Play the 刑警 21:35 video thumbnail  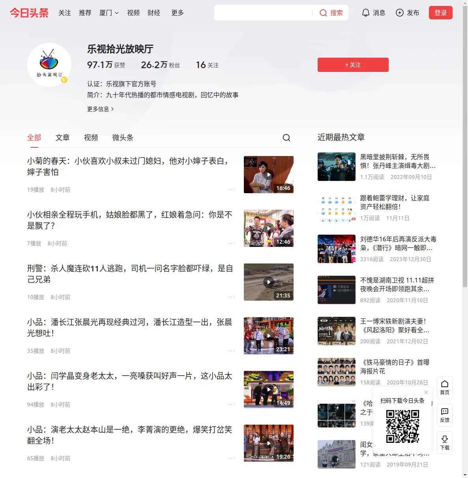coord(269,282)
